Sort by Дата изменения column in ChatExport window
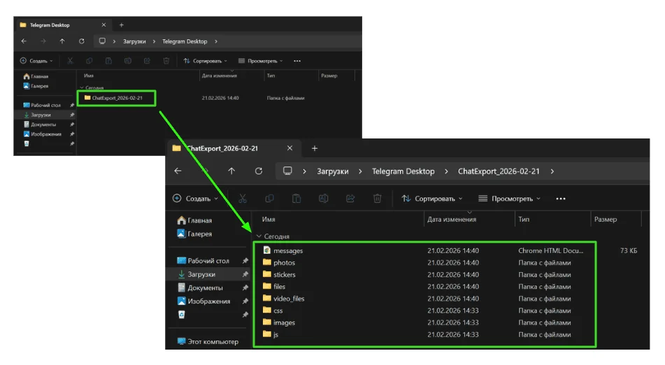Image resolution: width=665 pixels, height=365 pixels. 451,220
